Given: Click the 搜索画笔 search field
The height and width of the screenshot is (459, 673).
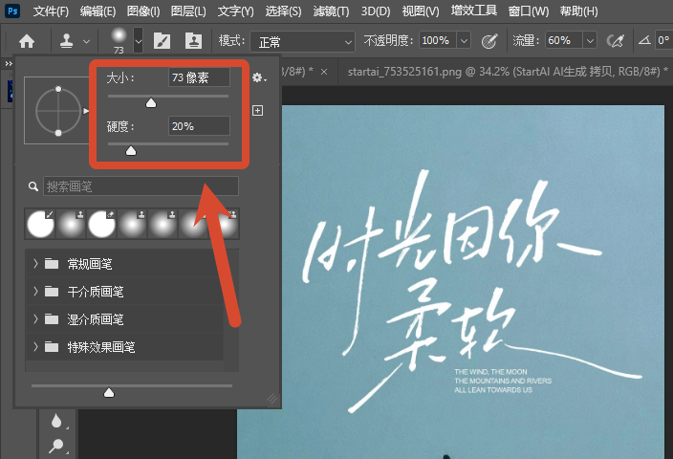Looking at the screenshot, I should [141, 186].
